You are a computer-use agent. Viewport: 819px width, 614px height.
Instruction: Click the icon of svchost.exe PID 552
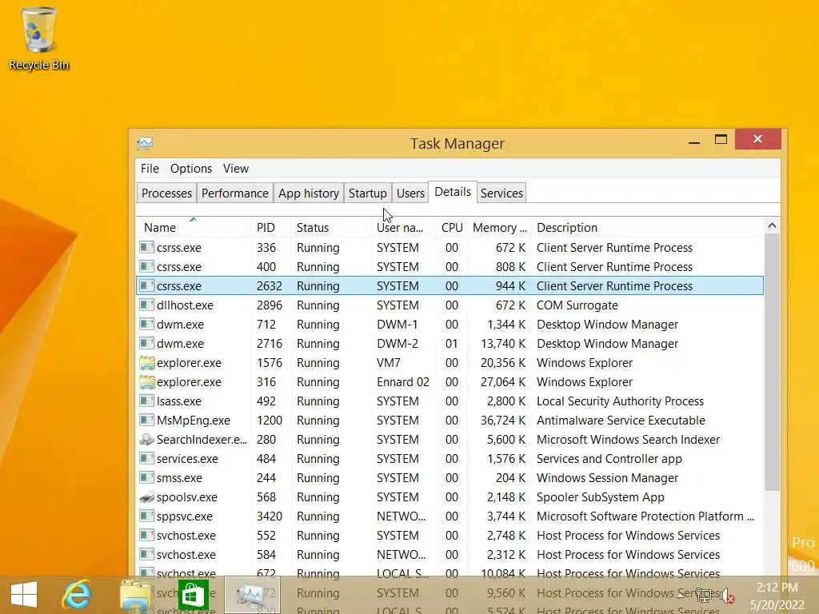tap(147, 535)
